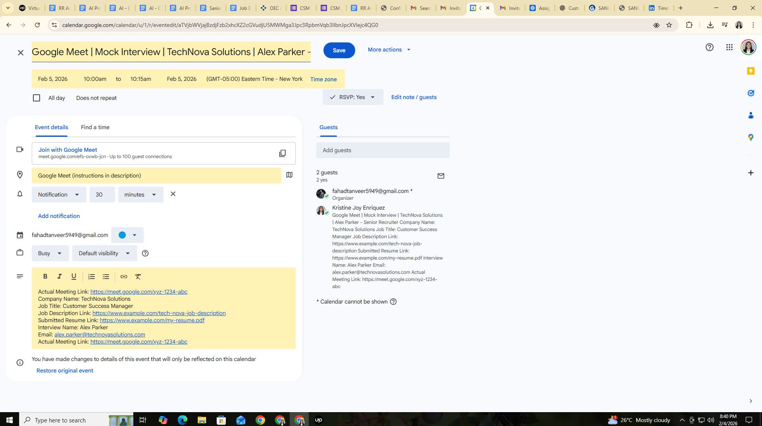Copy the Google Meet conferencing info

[x=283, y=153]
